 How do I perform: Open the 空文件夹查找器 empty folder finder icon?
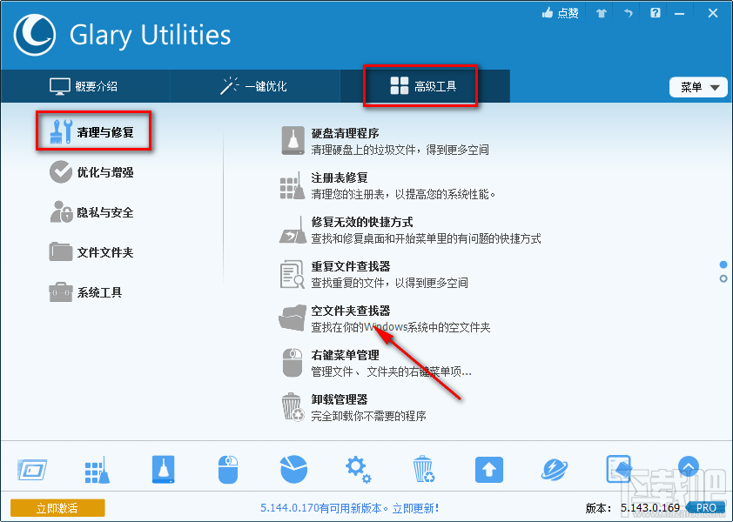292,317
